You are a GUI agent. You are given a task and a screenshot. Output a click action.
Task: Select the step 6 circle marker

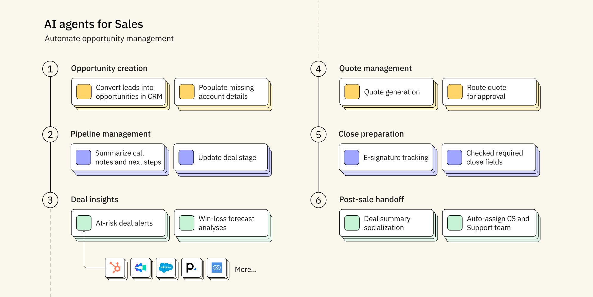click(x=318, y=200)
